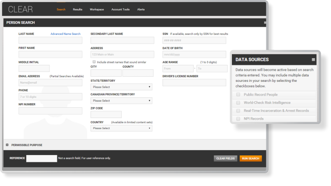Switch to the Alerts tab

pyautogui.click(x=141, y=9)
